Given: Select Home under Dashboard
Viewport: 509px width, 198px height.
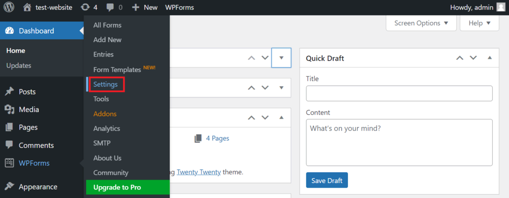Looking at the screenshot, I should (x=16, y=51).
